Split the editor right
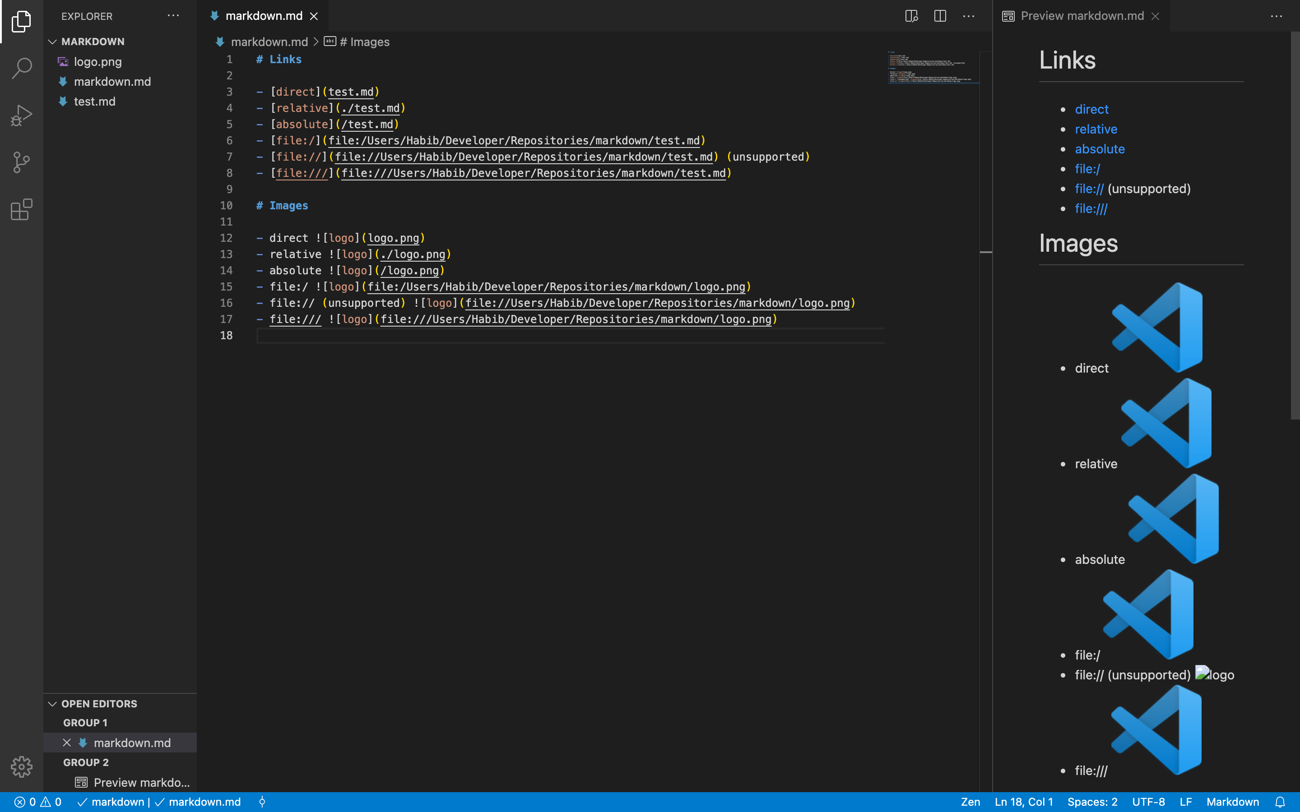 coord(940,16)
